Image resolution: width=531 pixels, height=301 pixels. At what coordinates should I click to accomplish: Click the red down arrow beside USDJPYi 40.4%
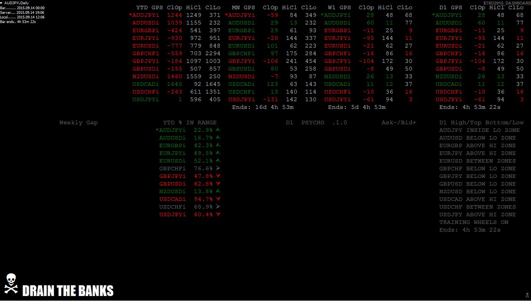[x=218, y=214]
